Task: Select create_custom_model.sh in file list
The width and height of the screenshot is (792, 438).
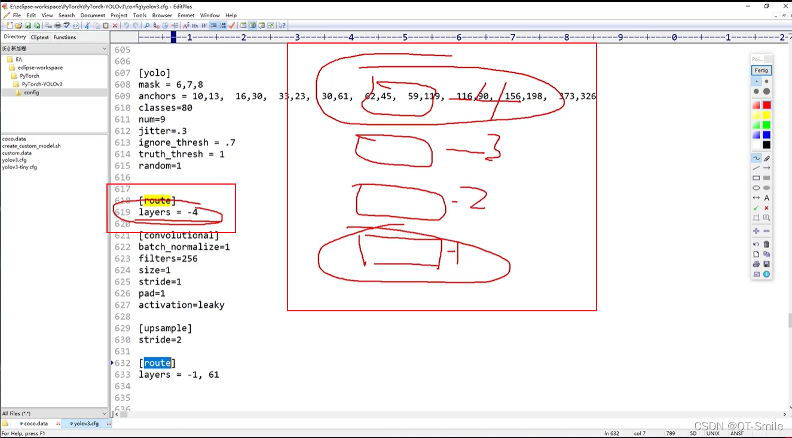Action: 31,146
